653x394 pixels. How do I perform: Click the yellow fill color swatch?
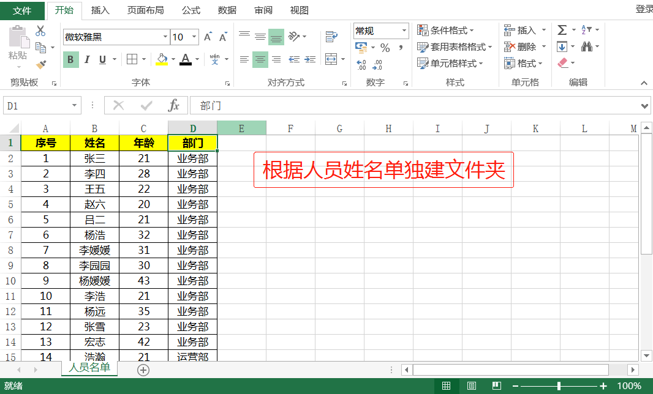click(x=162, y=59)
